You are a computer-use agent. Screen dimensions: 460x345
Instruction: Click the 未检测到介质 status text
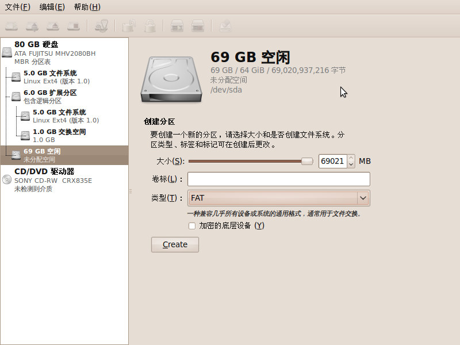[x=33, y=189]
